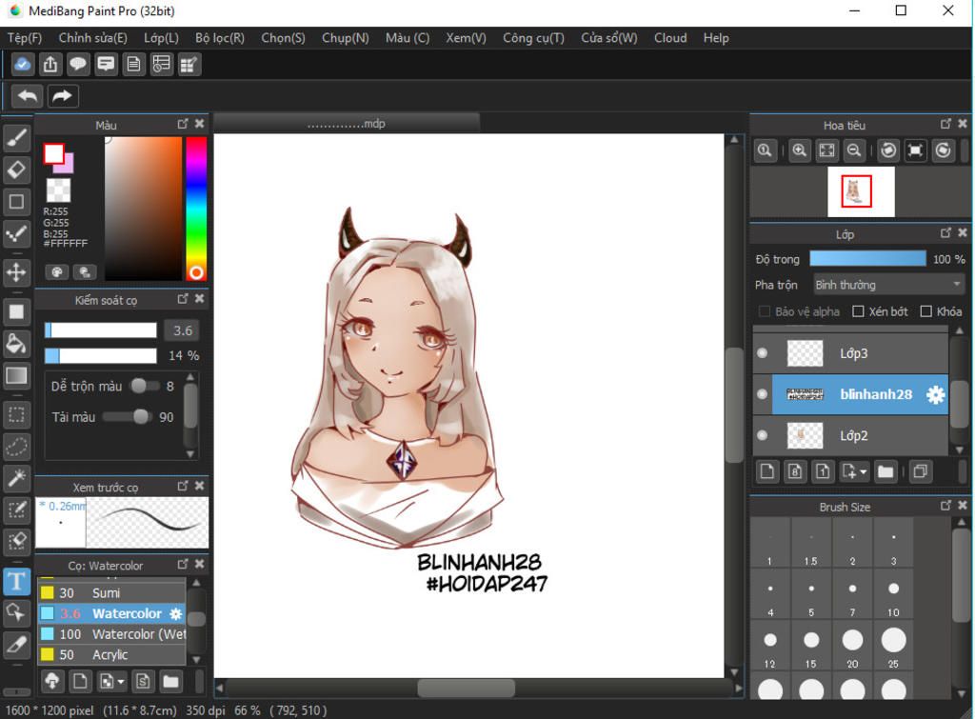Select the Lớp2 layer
The height and width of the screenshot is (719, 975).
pyautogui.click(x=859, y=435)
